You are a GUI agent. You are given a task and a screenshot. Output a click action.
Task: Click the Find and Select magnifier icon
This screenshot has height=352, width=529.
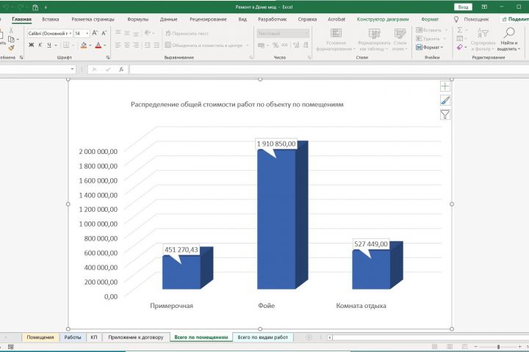508,33
